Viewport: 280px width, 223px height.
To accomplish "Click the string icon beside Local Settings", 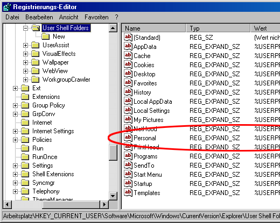I will (x=128, y=110).
